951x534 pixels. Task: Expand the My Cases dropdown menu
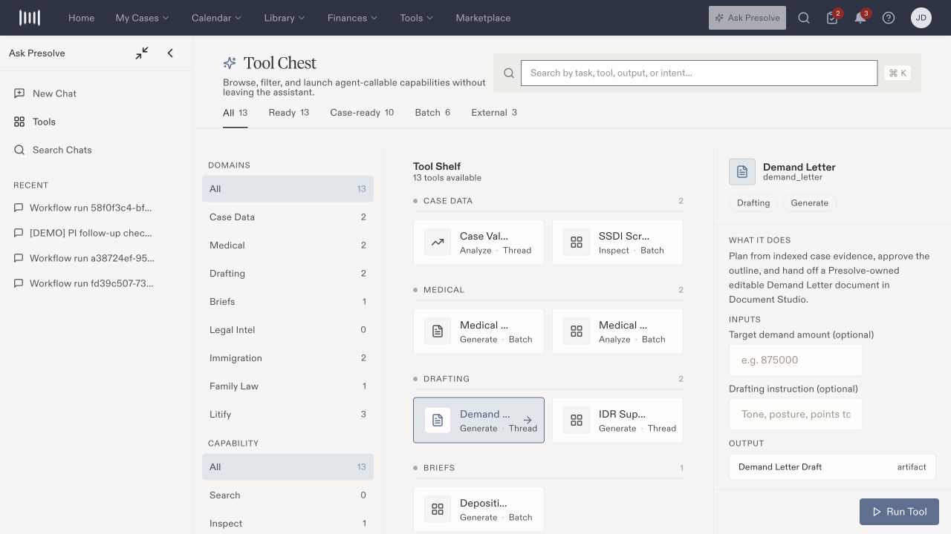click(x=142, y=18)
